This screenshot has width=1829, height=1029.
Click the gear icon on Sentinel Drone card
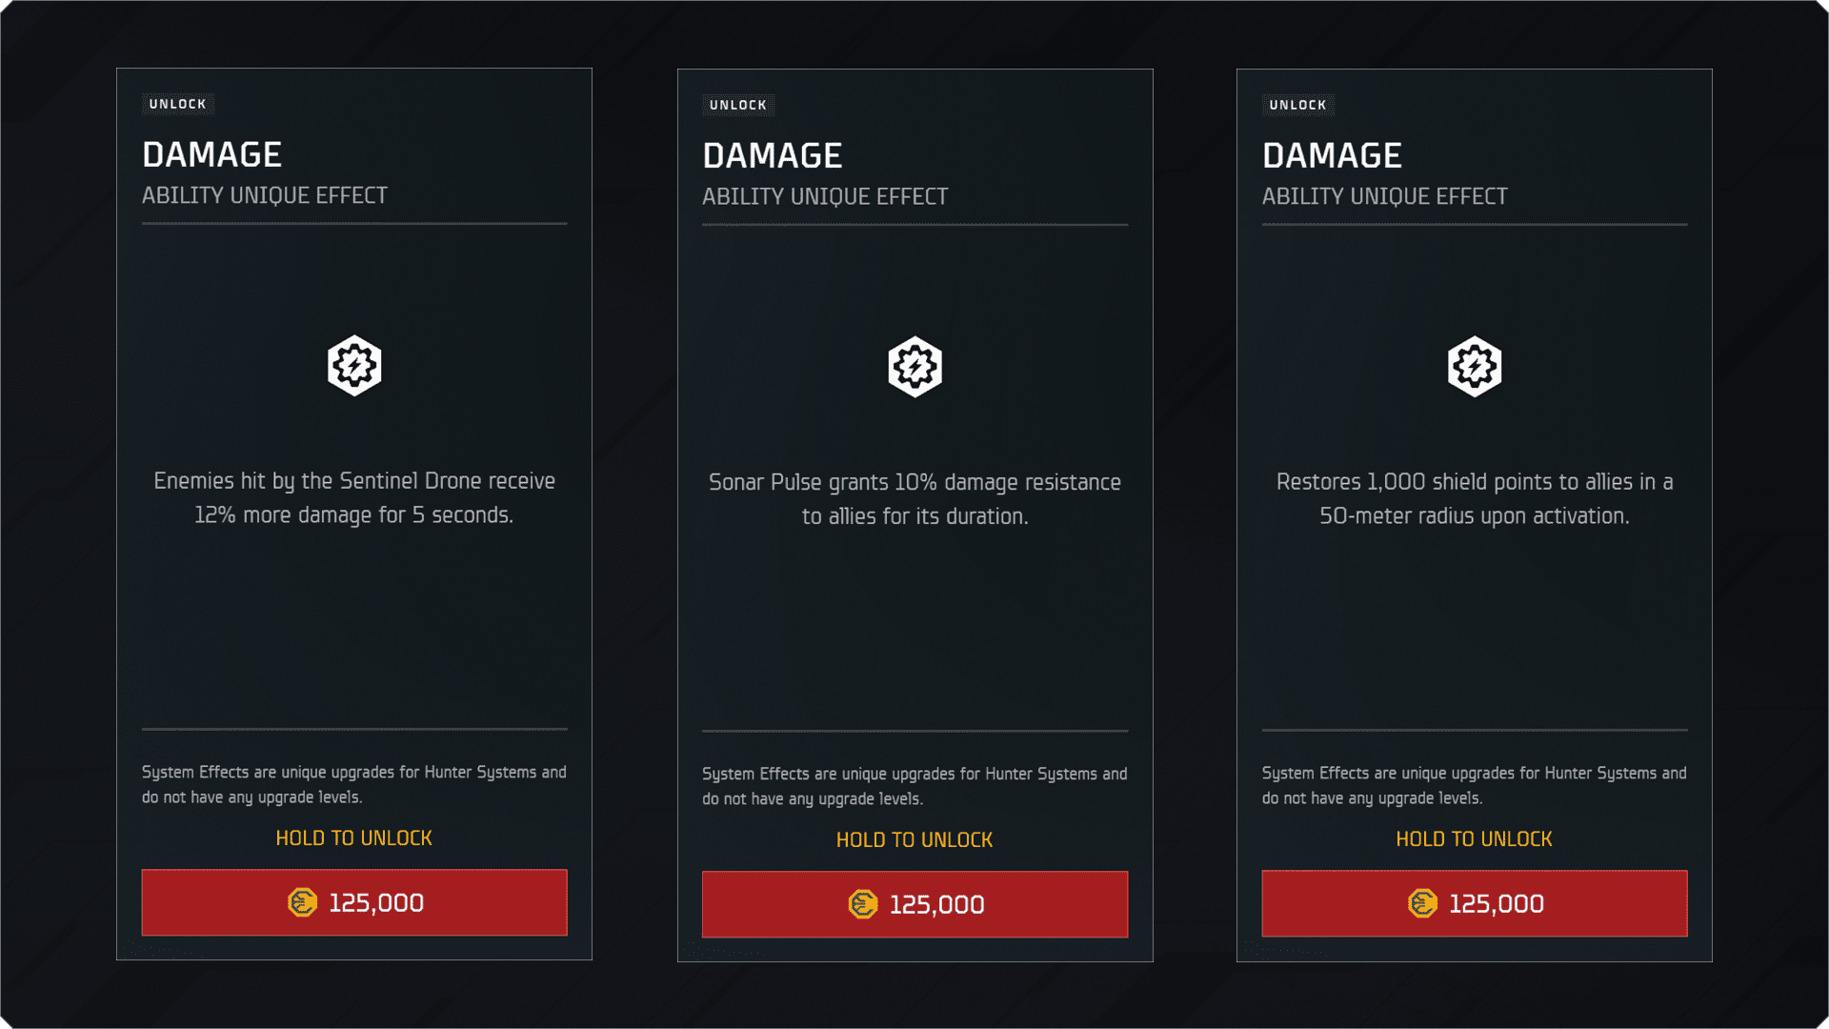point(354,365)
